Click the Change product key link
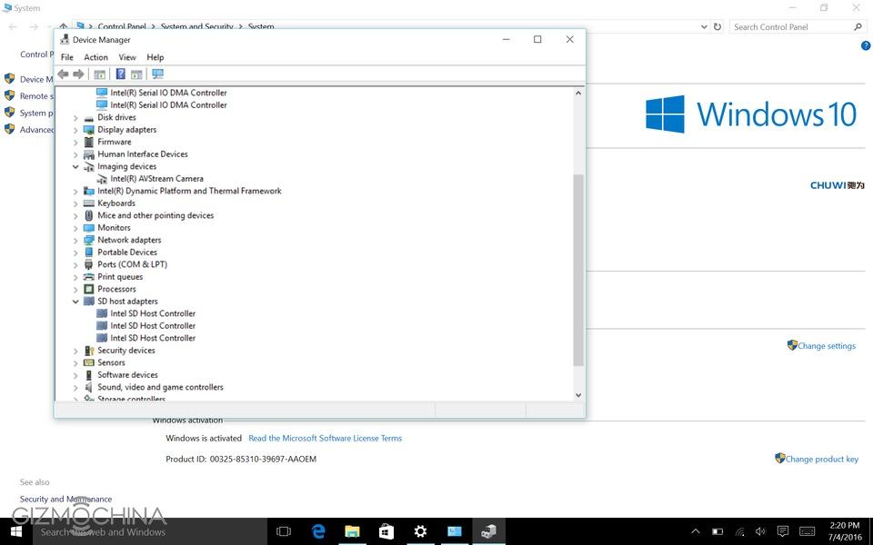The width and height of the screenshot is (873, 545). point(821,460)
